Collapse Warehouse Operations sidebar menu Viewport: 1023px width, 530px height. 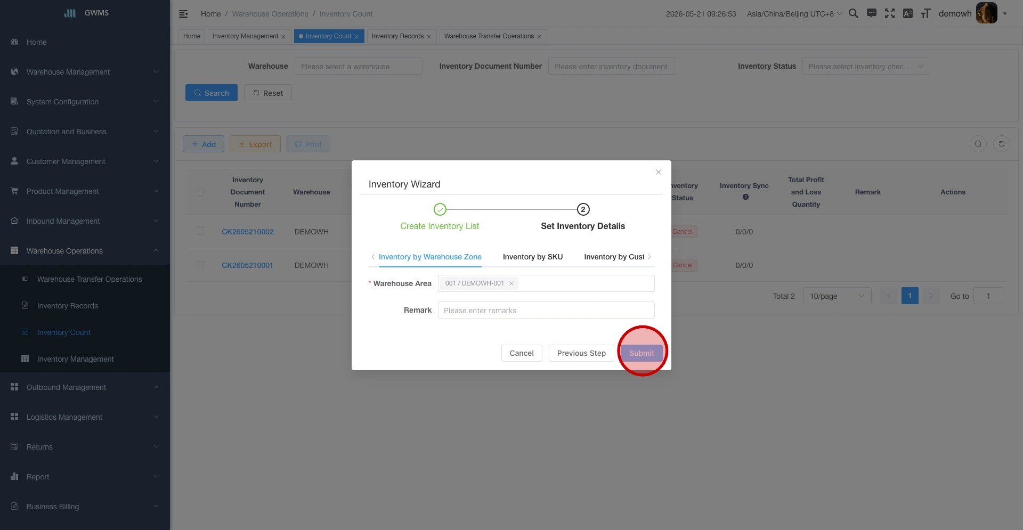click(85, 251)
